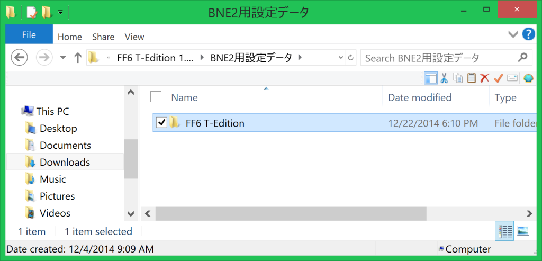The height and width of the screenshot is (261, 542).
Task: Toggle the navigation pane toolbar icon
Action: point(431,78)
